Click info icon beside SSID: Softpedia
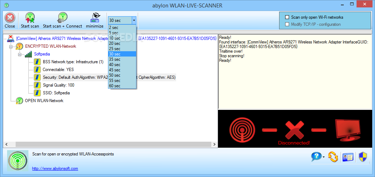Image resolution: width=375 pixels, height=177 pixels. click(x=37, y=93)
